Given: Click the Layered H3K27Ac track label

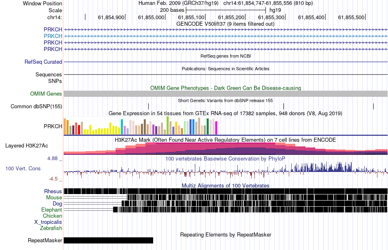Looking at the screenshot, I should pos(27,145).
